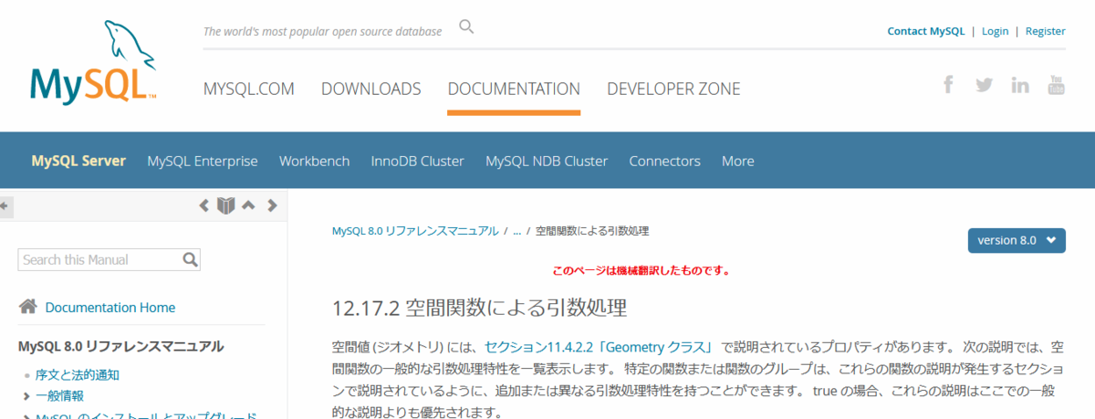The width and height of the screenshot is (1095, 419).
Task: Open 一般情報 in sidebar tree
Action: click(x=59, y=395)
